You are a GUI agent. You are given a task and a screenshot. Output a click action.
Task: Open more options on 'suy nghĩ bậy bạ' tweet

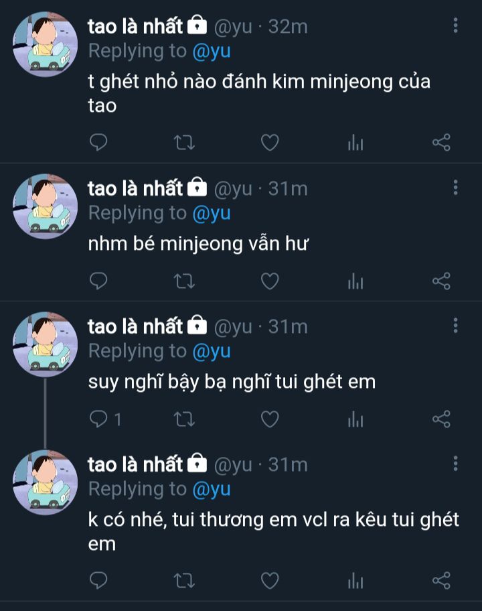(x=455, y=326)
